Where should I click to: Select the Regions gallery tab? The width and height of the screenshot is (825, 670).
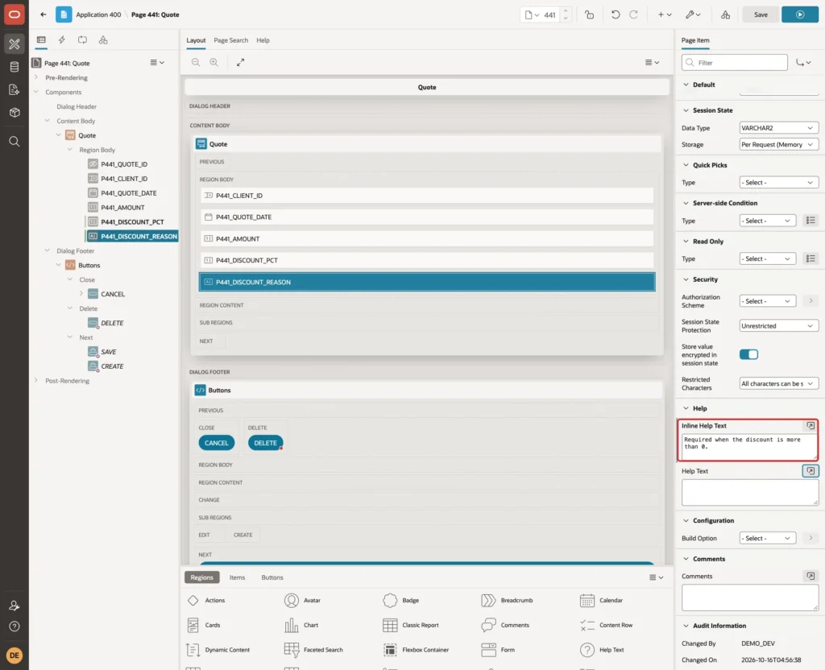(201, 577)
